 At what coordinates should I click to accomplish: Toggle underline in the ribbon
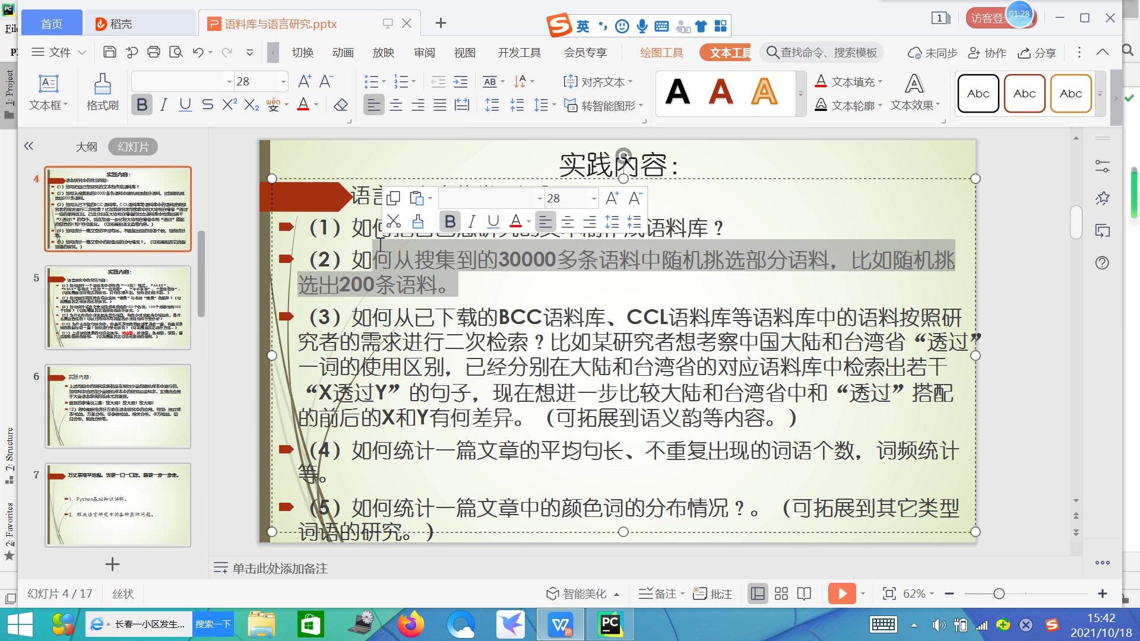pyautogui.click(x=185, y=105)
